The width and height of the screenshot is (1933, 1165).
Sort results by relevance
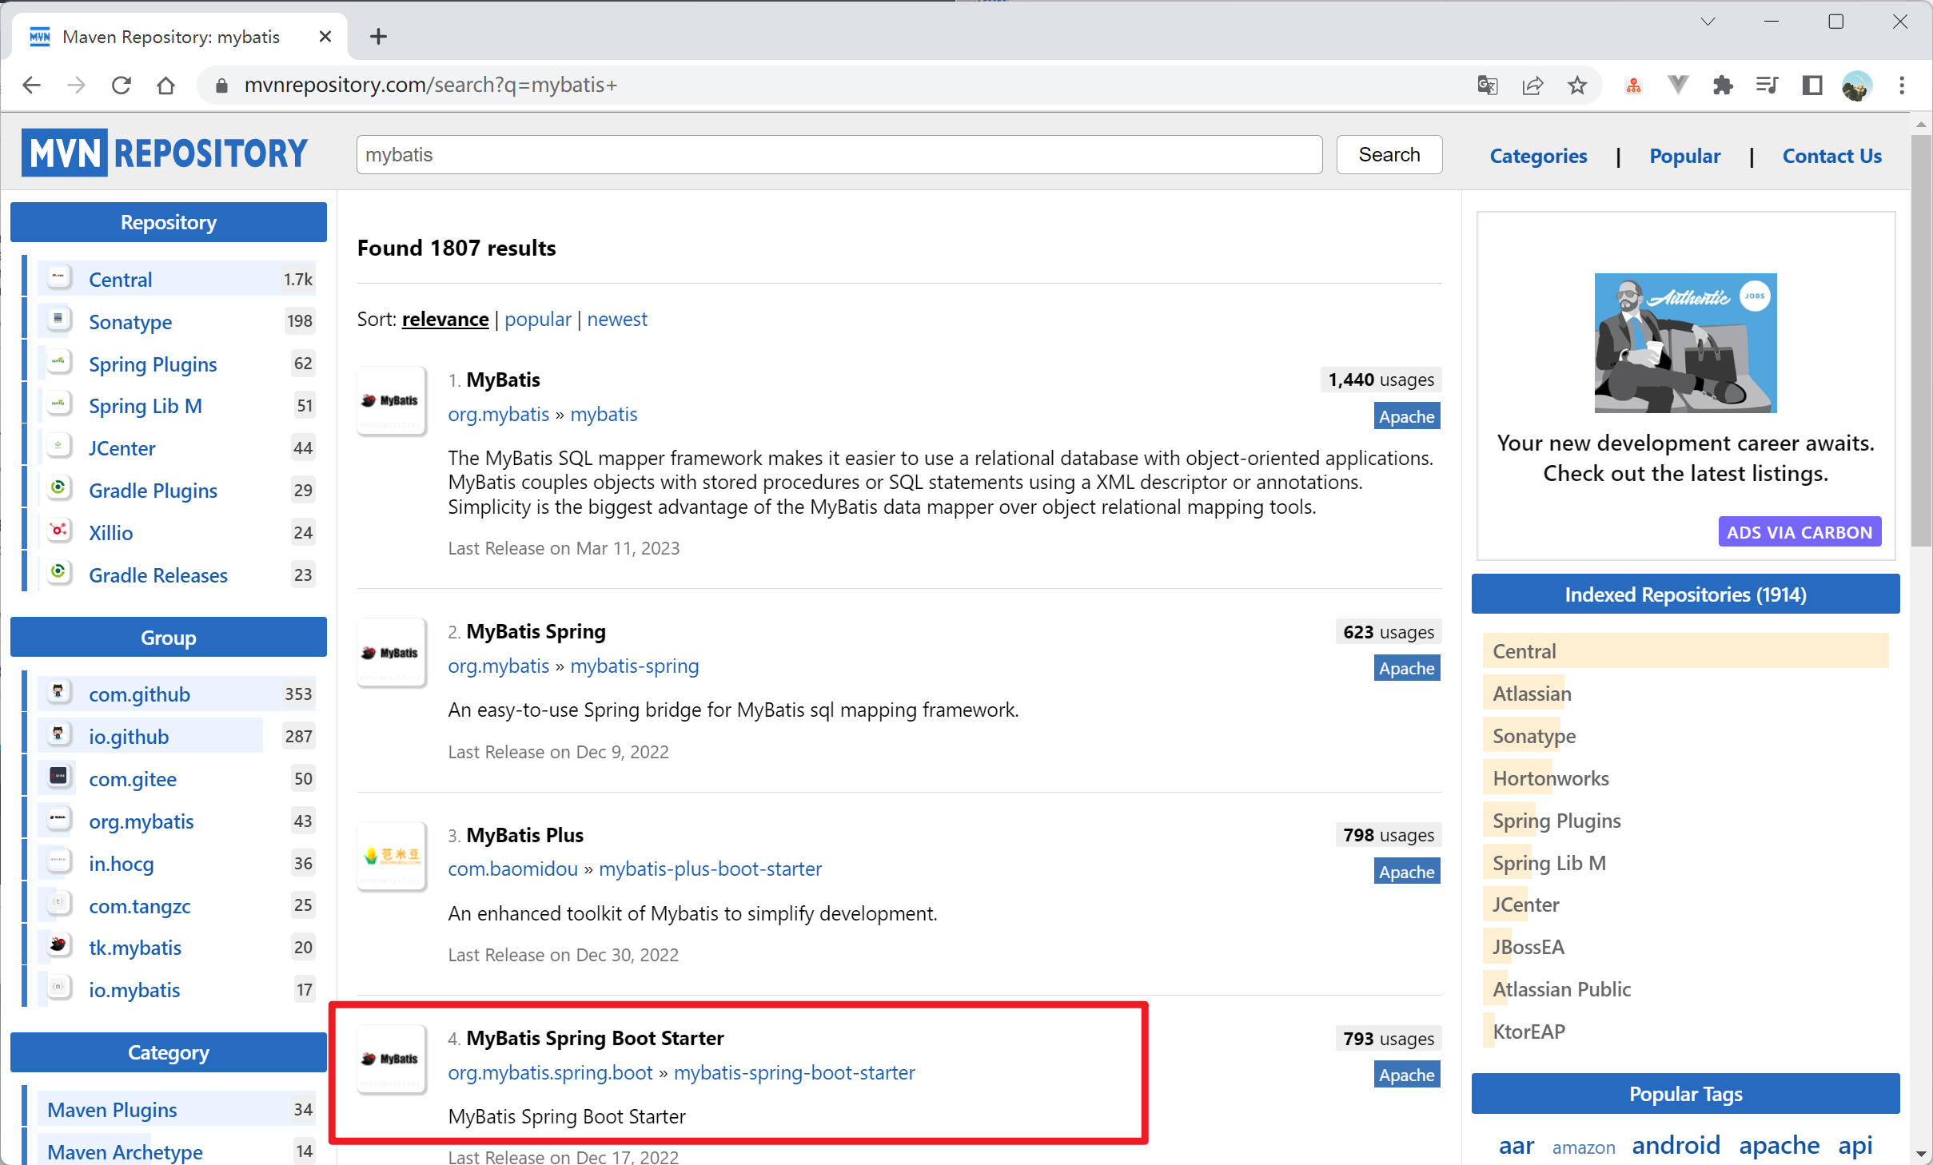445,319
